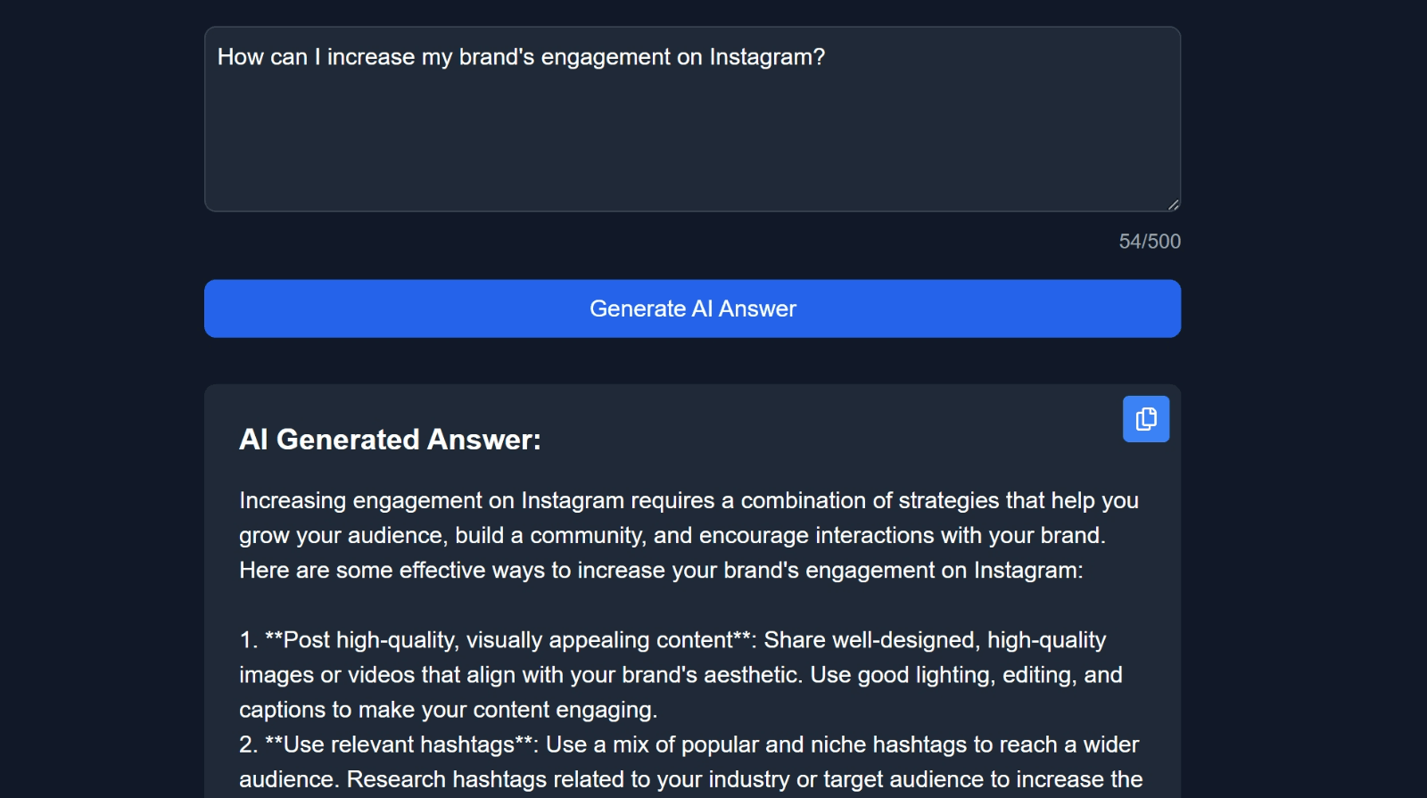Click the line 'captions to make your content engaging.'
Image resolution: width=1427 pixels, height=798 pixels.
pos(448,710)
